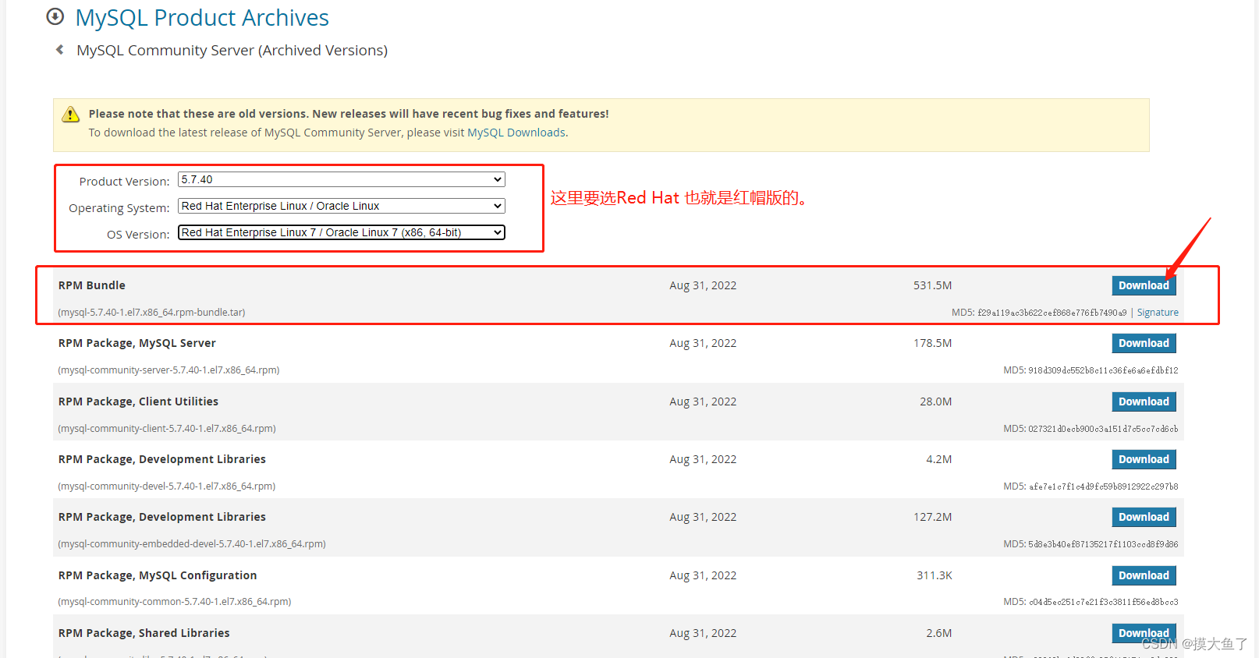Screen dimensions: 1259x658
Task: Click the Operating System label
Action: (119, 208)
